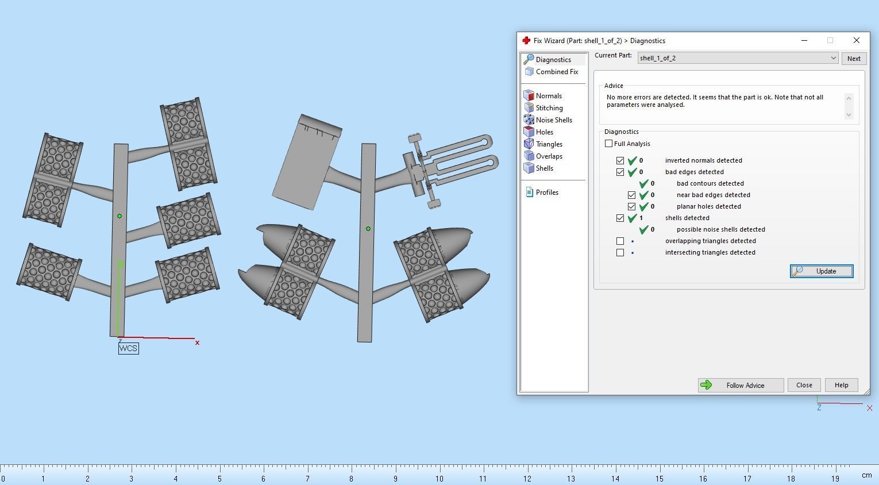The width and height of the screenshot is (879, 485).
Task: Open the Current Part dropdown
Action: 738,58
